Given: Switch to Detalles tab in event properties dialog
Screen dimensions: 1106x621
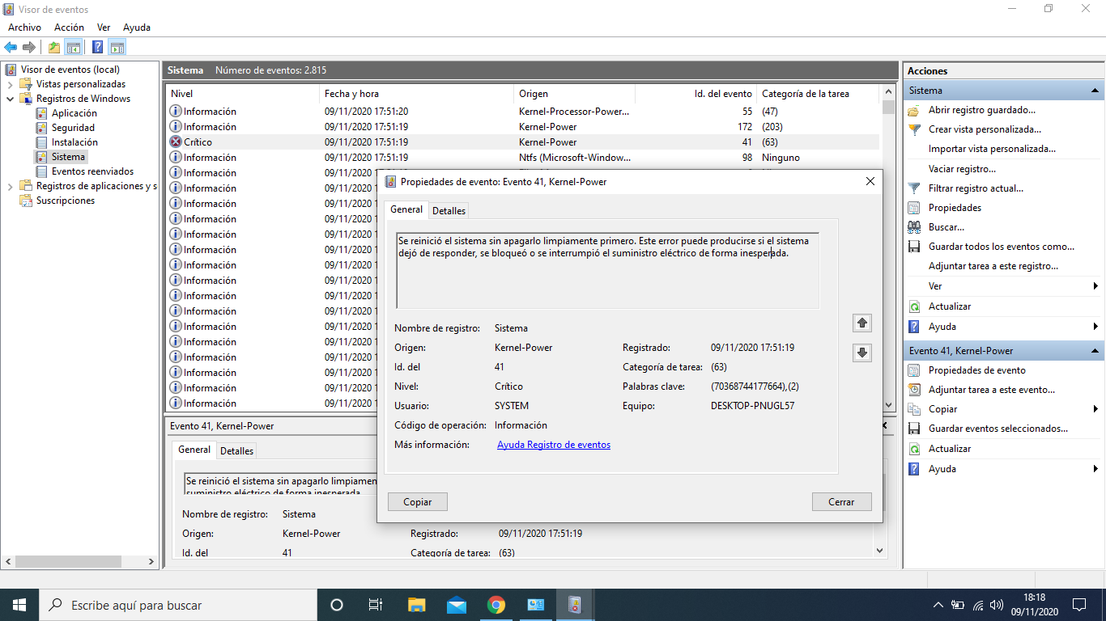Looking at the screenshot, I should (x=449, y=211).
